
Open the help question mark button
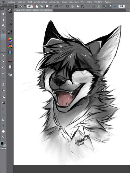122,6
